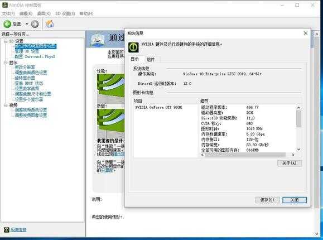
Task: Click the details list scroll-down arrow
Action: pyautogui.click(x=298, y=150)
